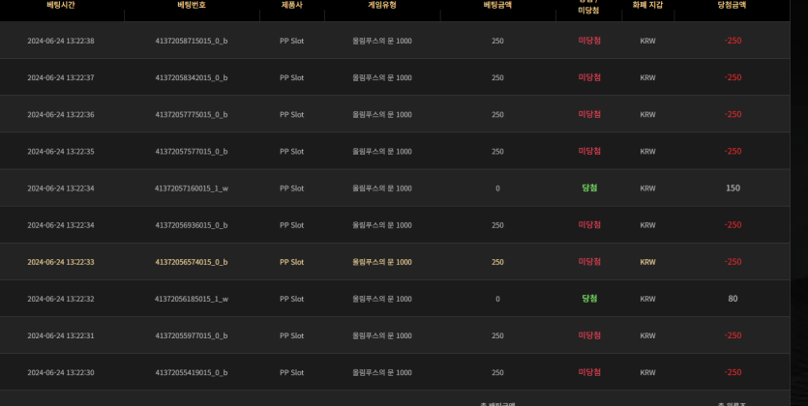
Task: Click timestamp 2024-06-24 13:22:37
Action: coord(61,77)
